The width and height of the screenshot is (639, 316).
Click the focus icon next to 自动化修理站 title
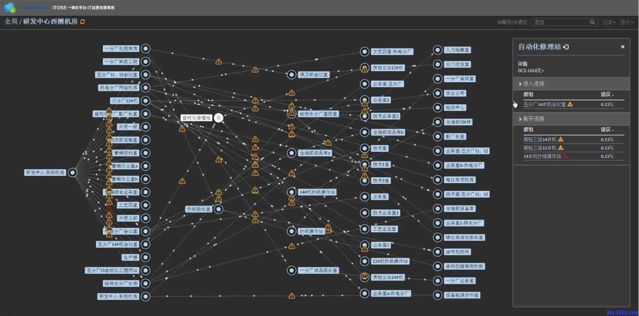click(566, 47)
